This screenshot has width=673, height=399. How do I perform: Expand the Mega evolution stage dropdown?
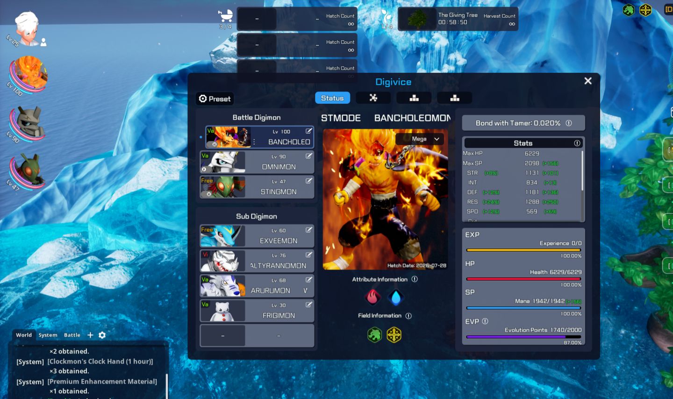(420, 139)
